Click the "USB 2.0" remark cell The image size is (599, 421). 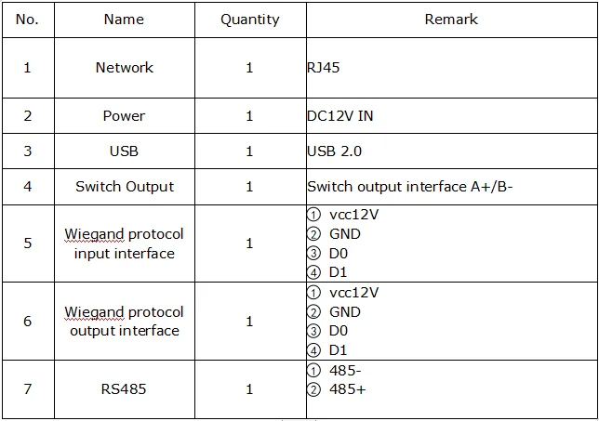(x=334, y=151)
